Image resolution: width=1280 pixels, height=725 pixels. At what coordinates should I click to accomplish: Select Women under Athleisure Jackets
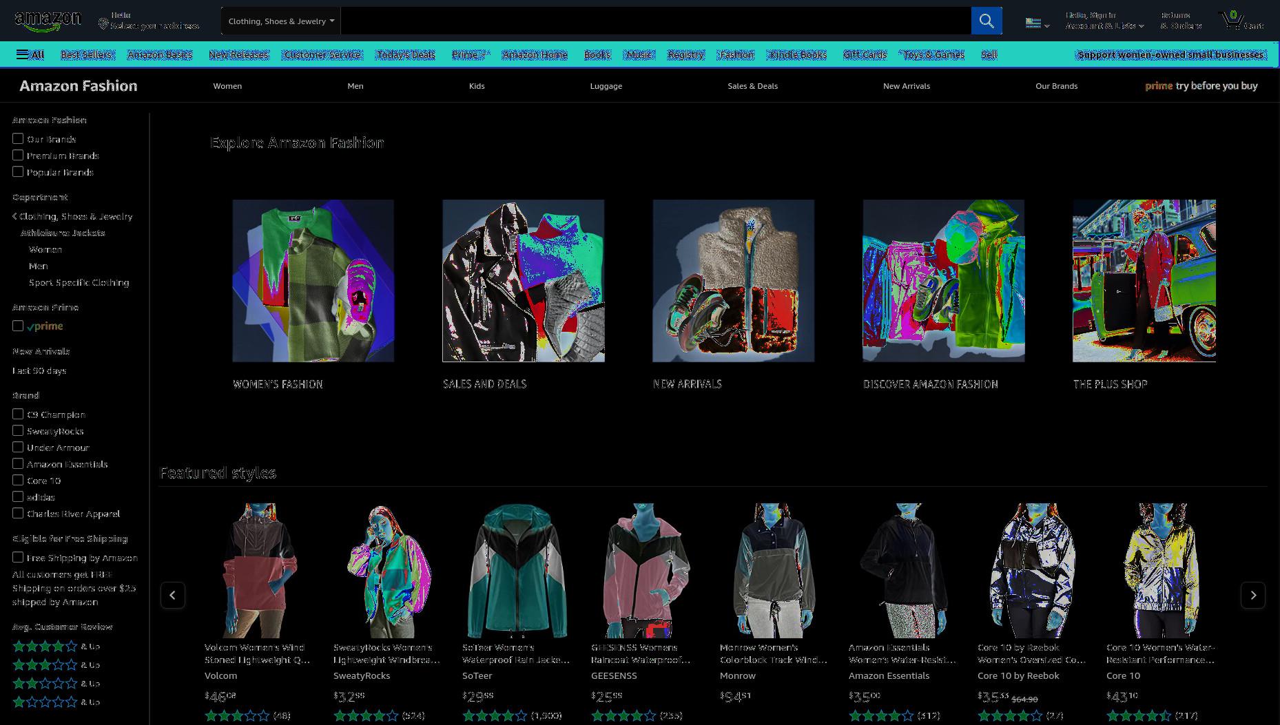tap(45, 249)
